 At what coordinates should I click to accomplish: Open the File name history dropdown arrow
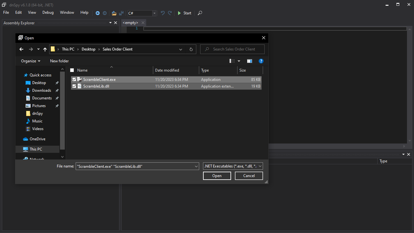click(x=196, y=166)
